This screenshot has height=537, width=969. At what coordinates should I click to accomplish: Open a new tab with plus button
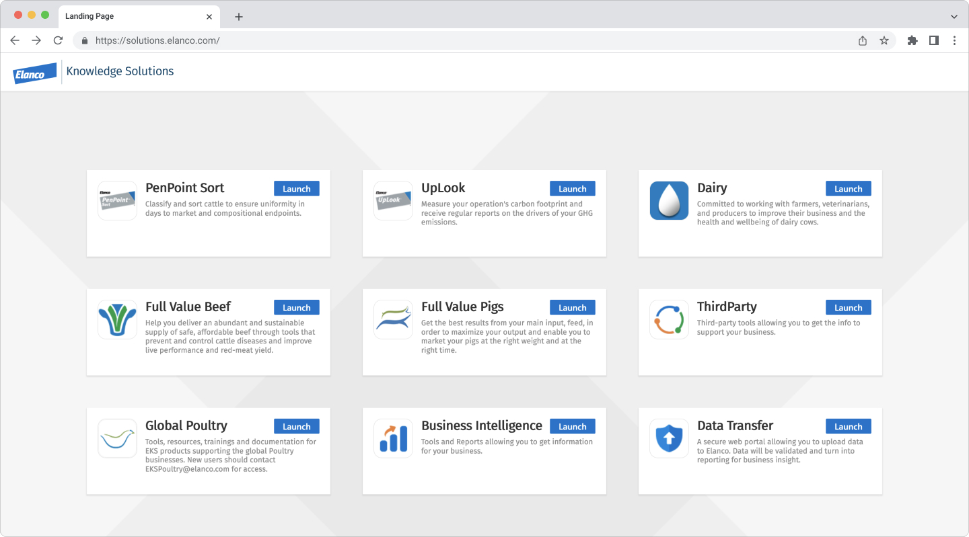point(238,16)
